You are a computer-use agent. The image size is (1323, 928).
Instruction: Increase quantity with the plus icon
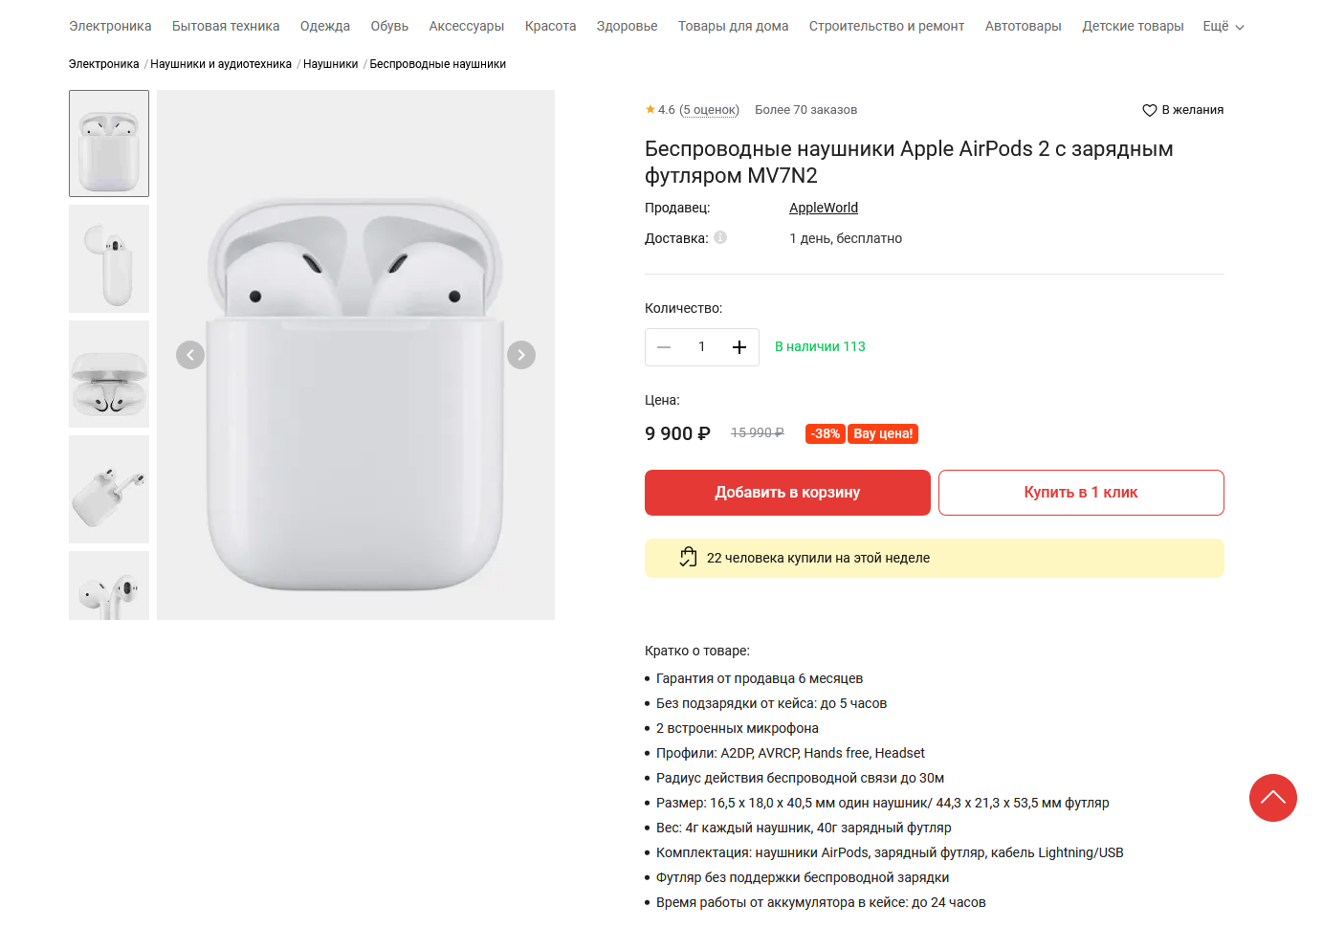(739, 347)
